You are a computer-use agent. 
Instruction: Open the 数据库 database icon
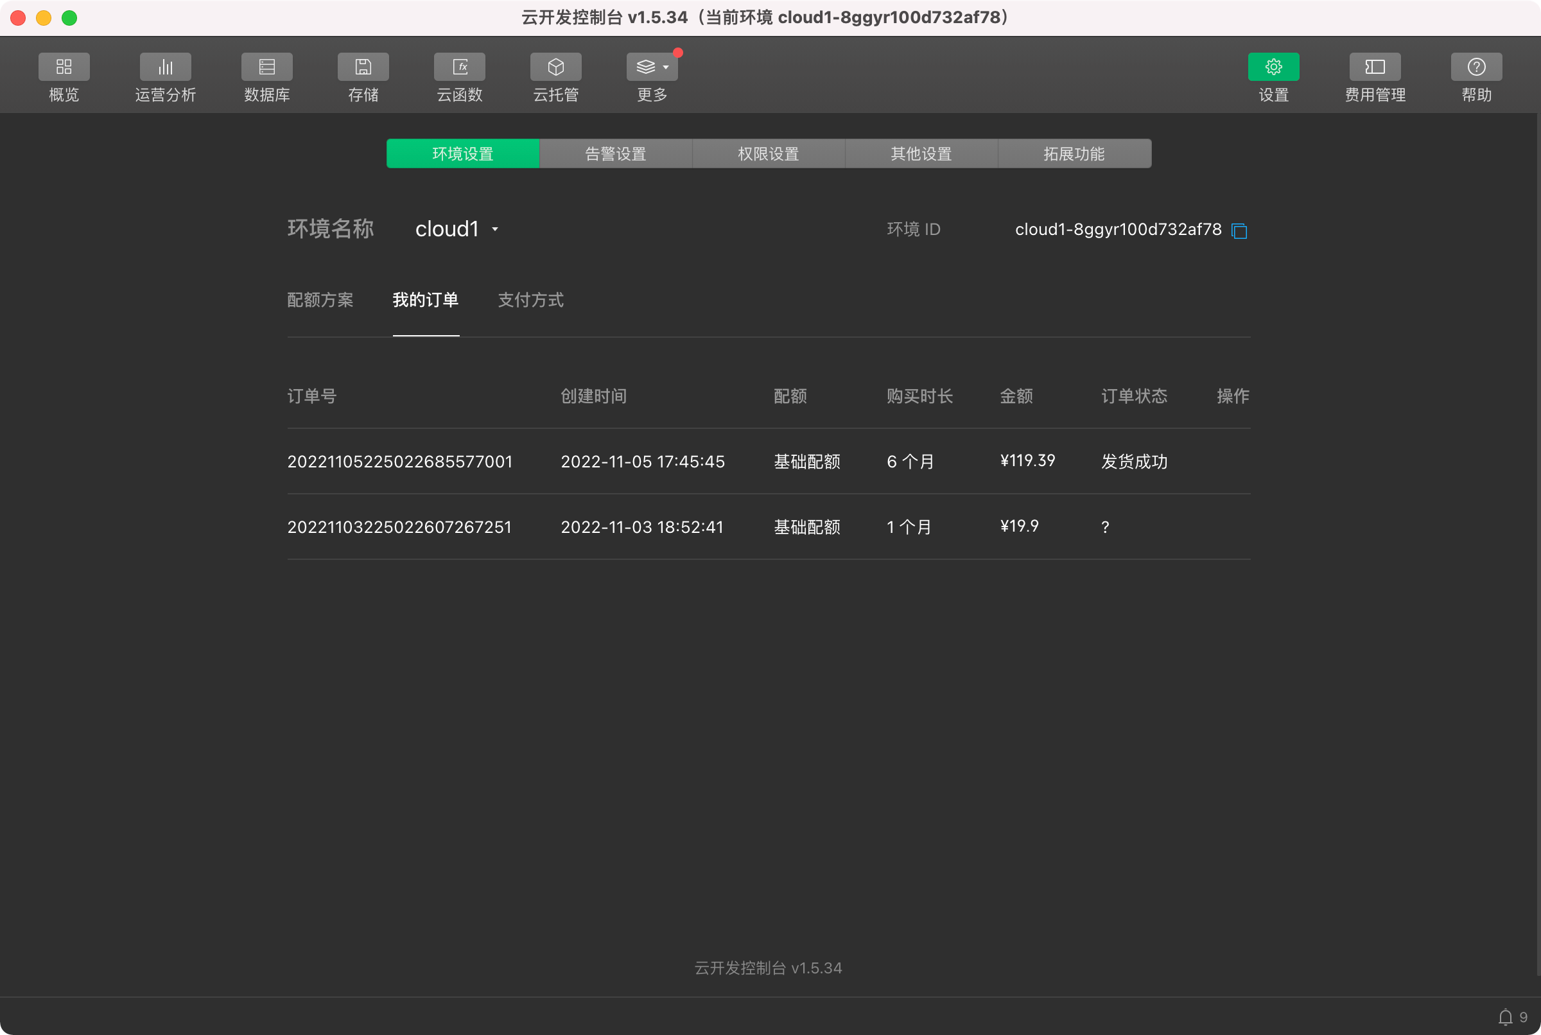tap(266, 67)
